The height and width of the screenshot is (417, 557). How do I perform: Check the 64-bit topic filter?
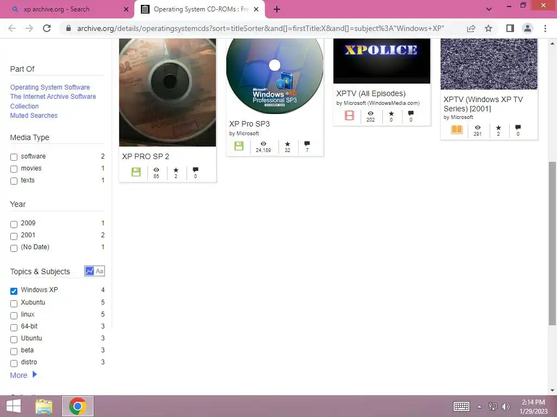coord(14,327)
